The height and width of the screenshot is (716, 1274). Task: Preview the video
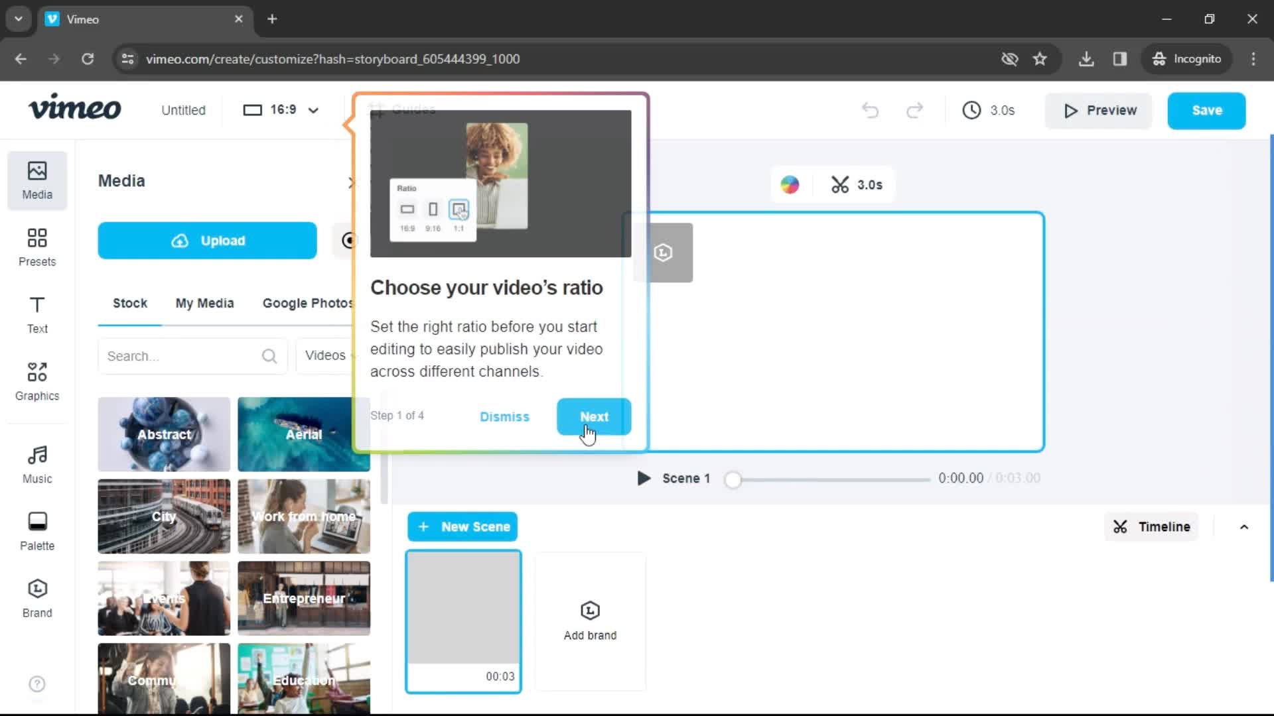[1099, 110]
